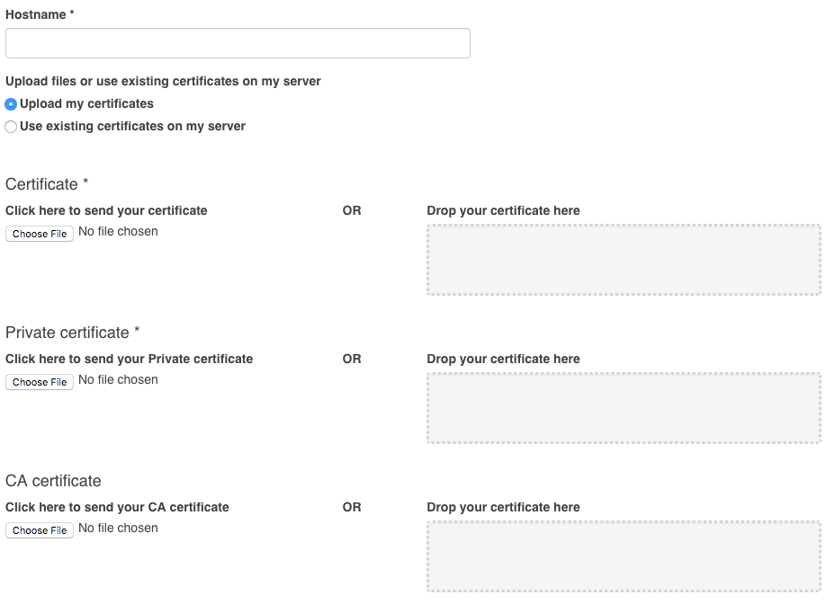
Task: Click the CA certificate section heading
Action: [52, 480]
